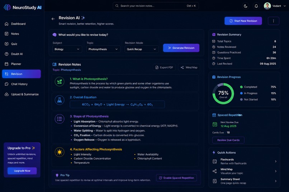Click the plant icon beside What is Photosynthesis
The height and width of the screenshot is (192, 289).
(x=60, y=82)
